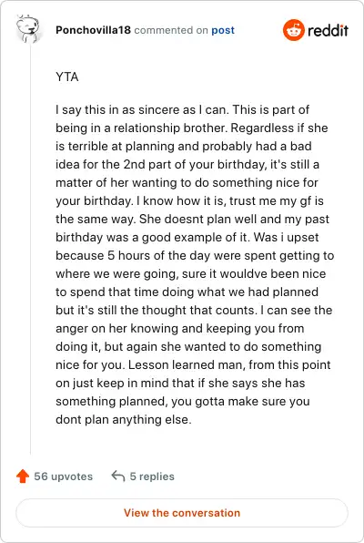Open the Ponchovilla18 username profile
This screenshot has width=364, height=543.
tap(93, 30)
